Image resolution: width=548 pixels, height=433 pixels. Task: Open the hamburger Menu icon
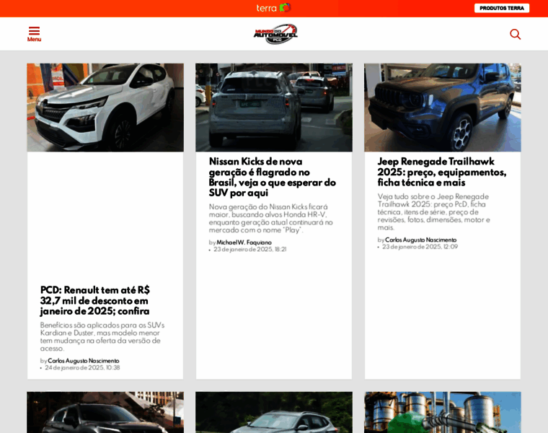(34, 34)
